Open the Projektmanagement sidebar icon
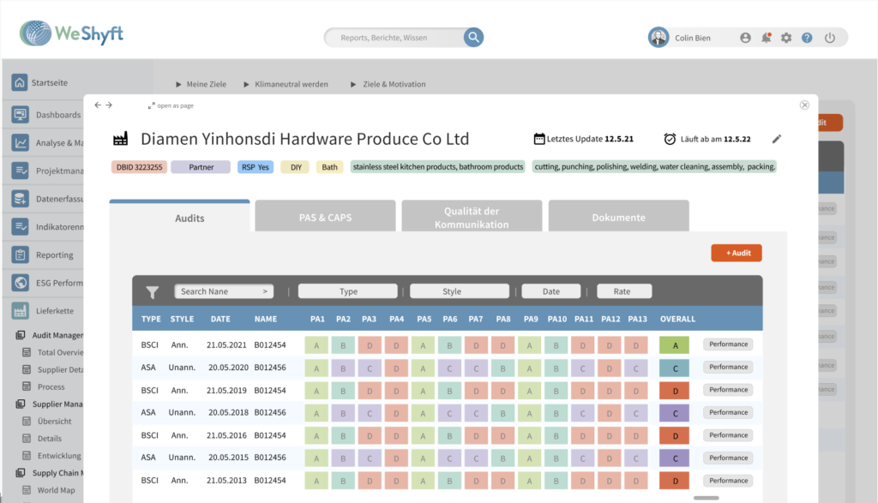Image resolution: width=878 pixels, height=503 pixels. (x=21, y=171)
